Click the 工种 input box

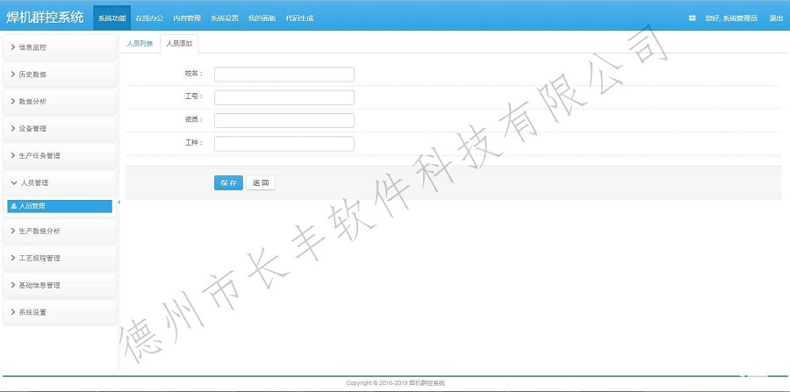(x=284, y=143)
